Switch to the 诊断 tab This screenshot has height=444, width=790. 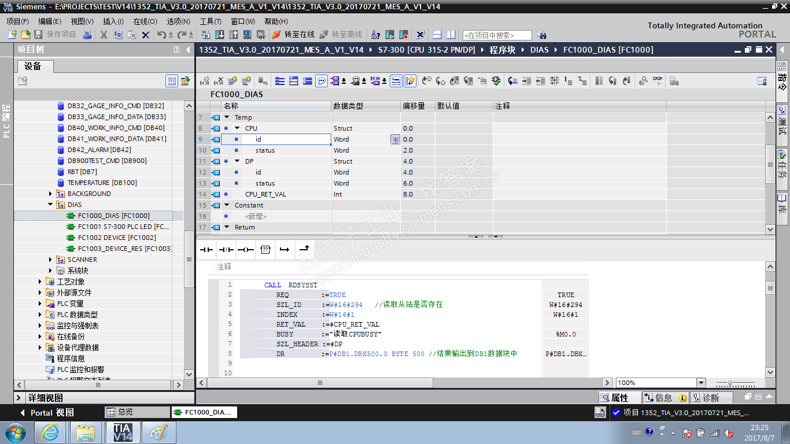(x=710, y=398)
